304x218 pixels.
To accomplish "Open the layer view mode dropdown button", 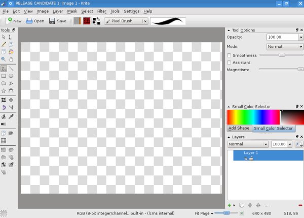I will (299, 144).
